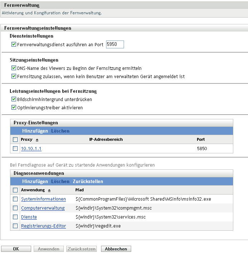Select all proxies via header checkbox
The height and width of the screenshot is (254, 248).
coord(15,140)
